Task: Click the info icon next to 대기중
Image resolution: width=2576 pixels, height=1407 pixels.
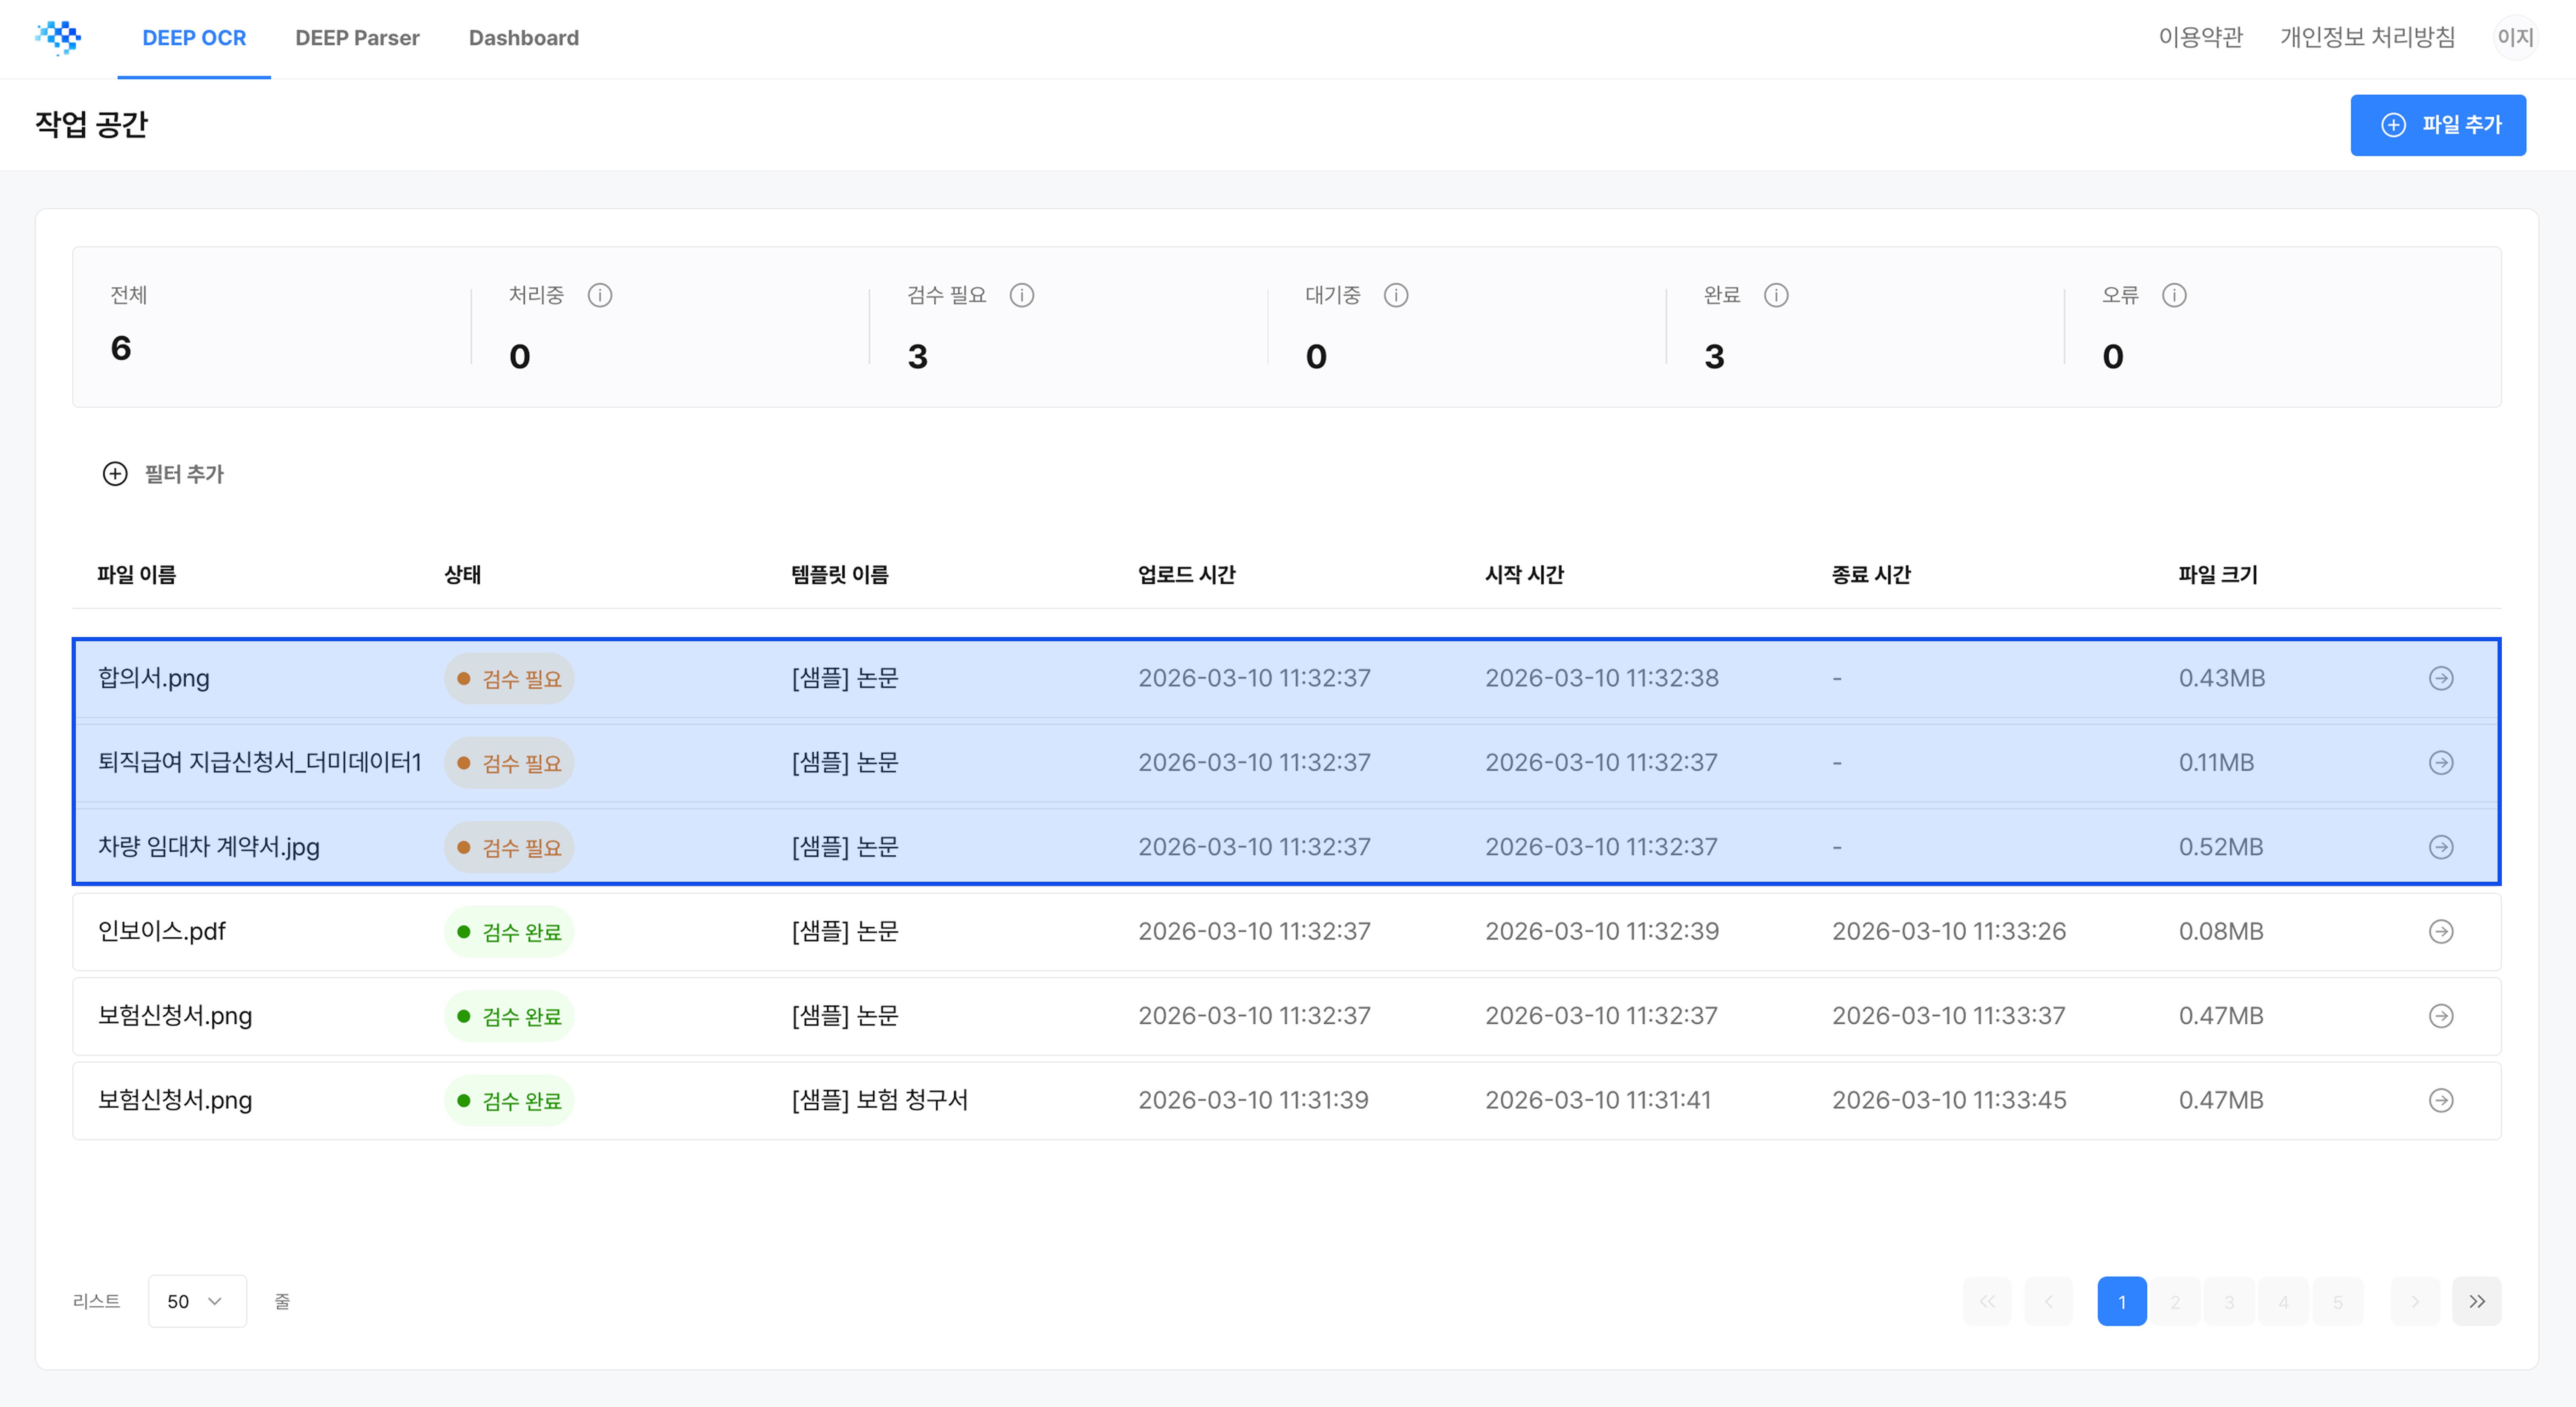Action: coord(1395,295)
